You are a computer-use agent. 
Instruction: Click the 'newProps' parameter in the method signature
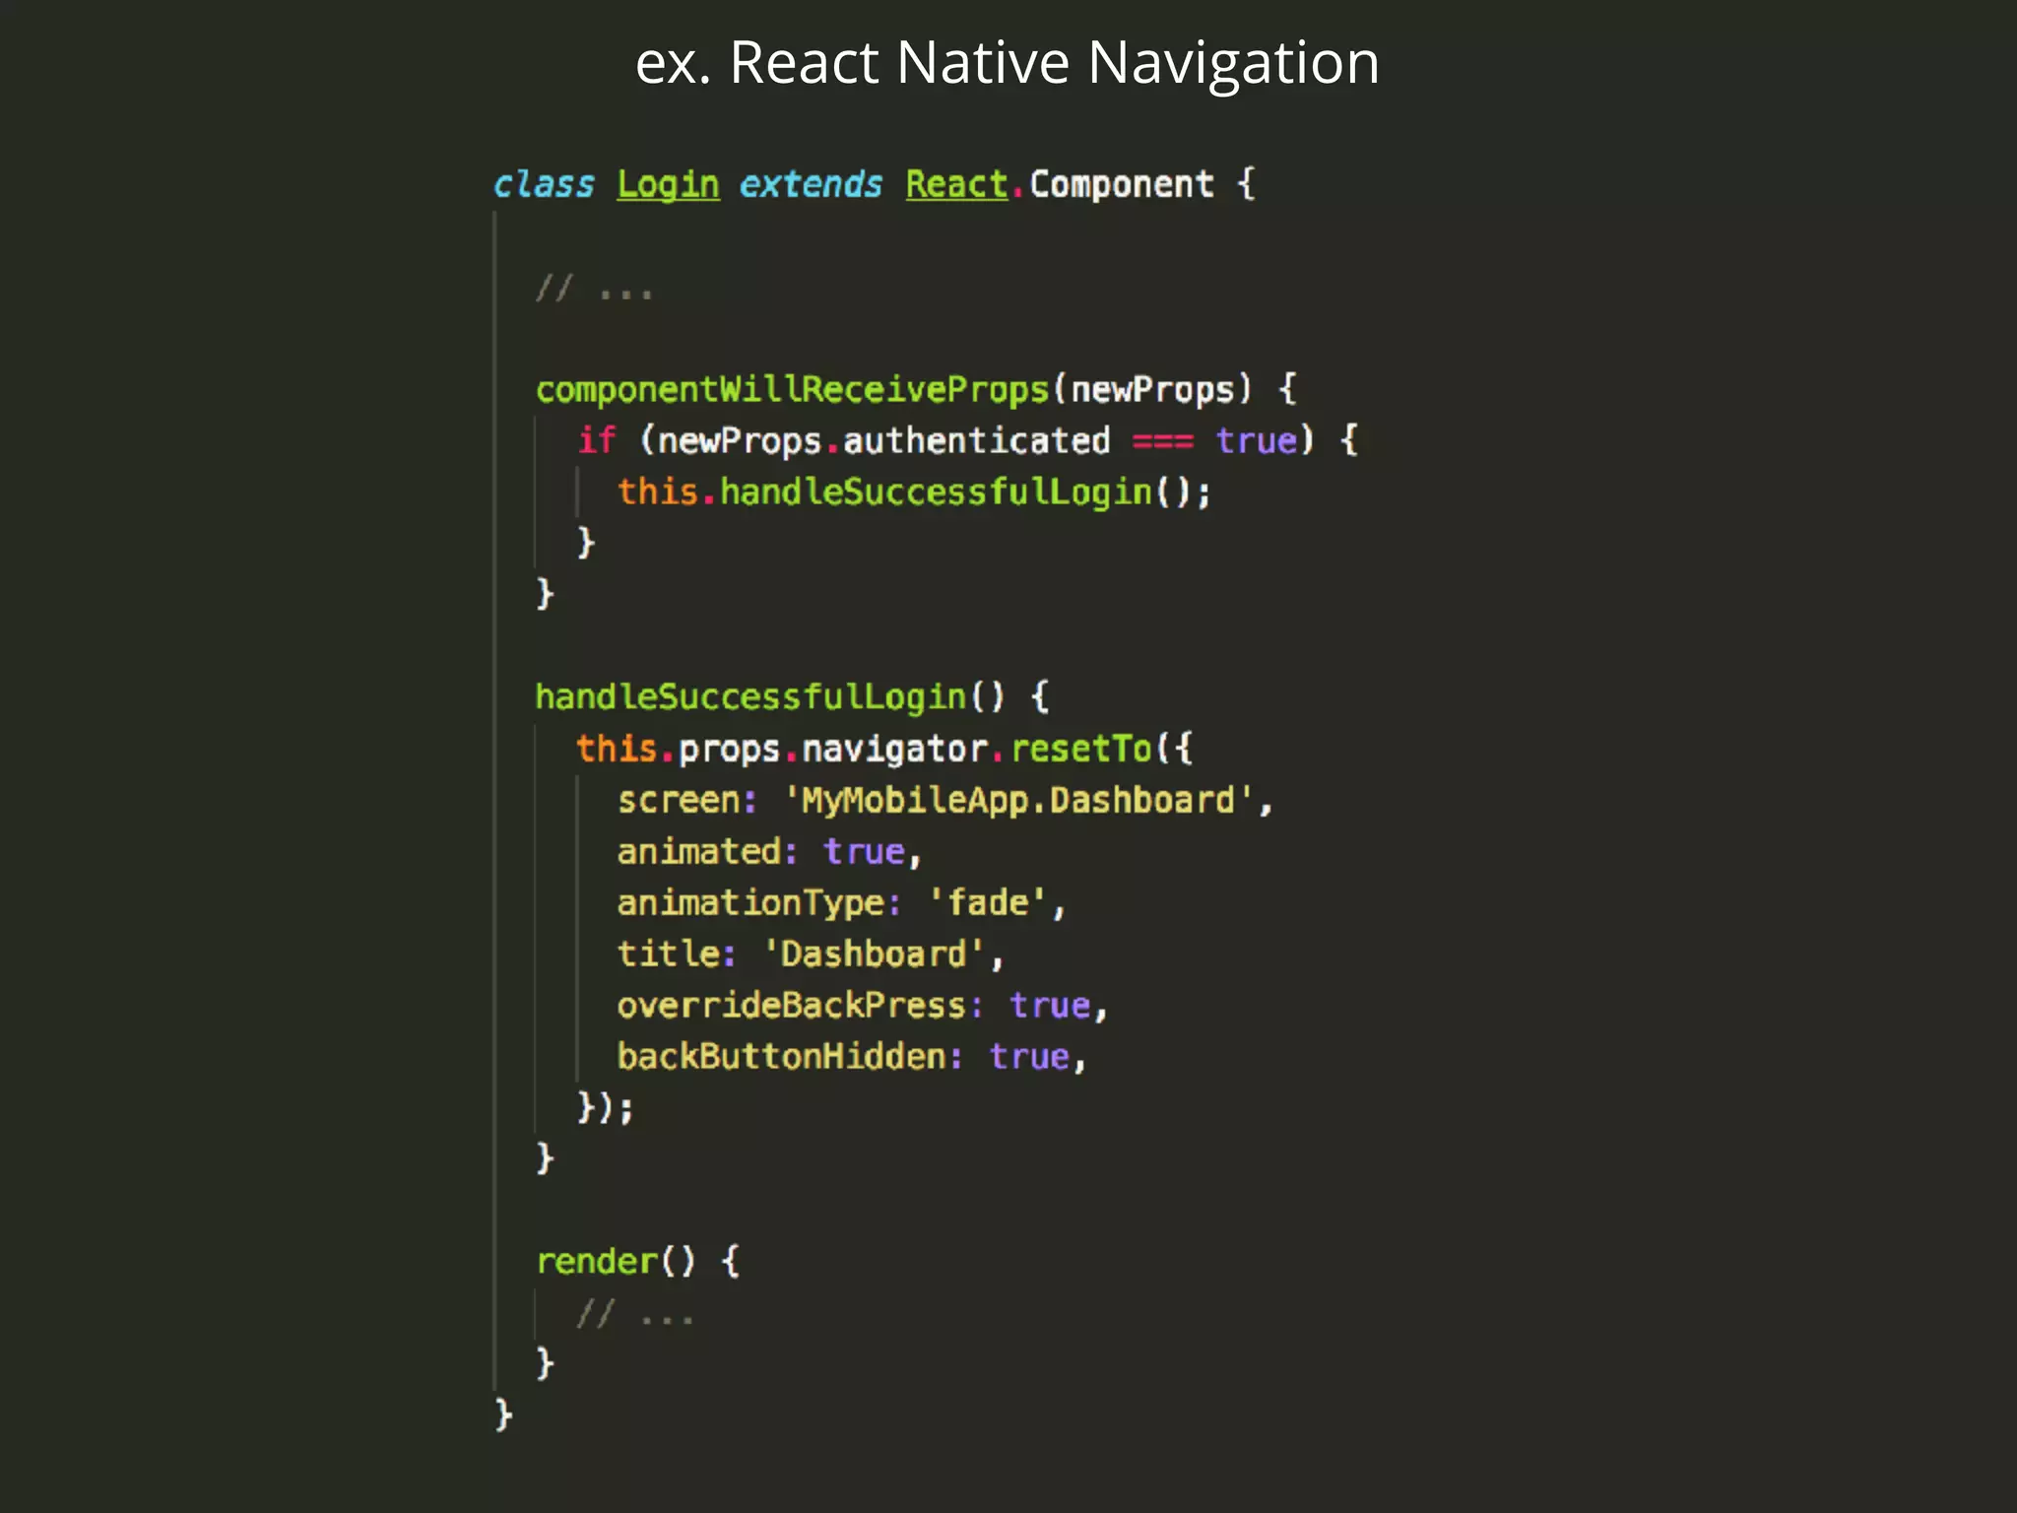(x=1152, y=389)
